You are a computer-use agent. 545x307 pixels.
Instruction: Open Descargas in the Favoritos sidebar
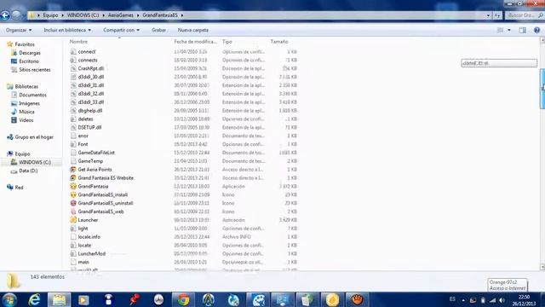tap(30, 53)
